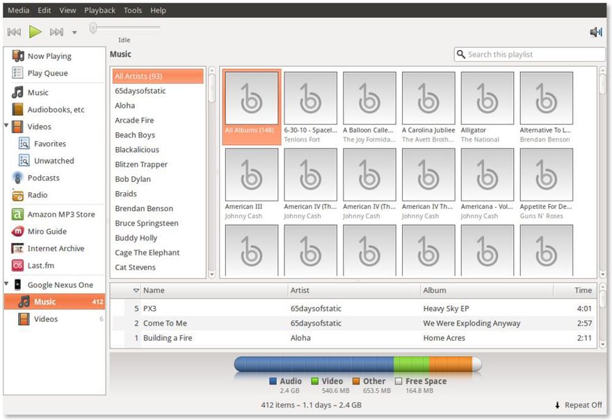Click the seek slider handle
The height and width of the screenshot is (420, 612).
(x=93, y=28)
